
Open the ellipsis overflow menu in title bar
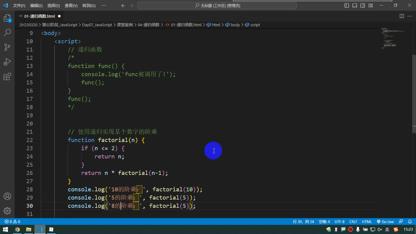click(x=104, y=5)
